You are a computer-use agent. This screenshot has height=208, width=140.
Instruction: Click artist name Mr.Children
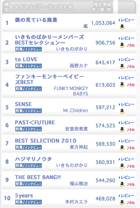[x=75, y=111]
